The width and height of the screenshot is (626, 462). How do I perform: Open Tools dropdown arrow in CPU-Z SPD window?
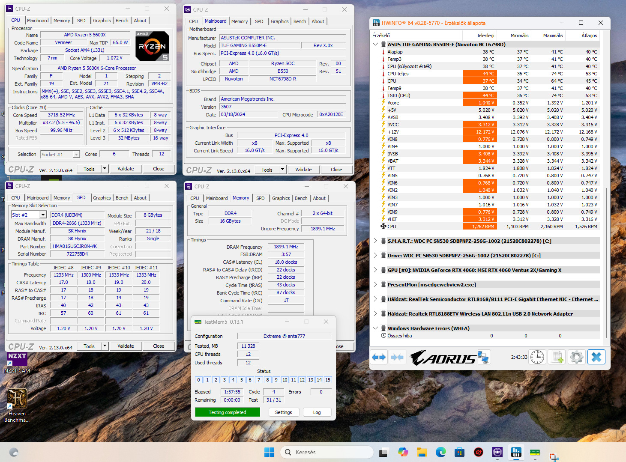105,346
